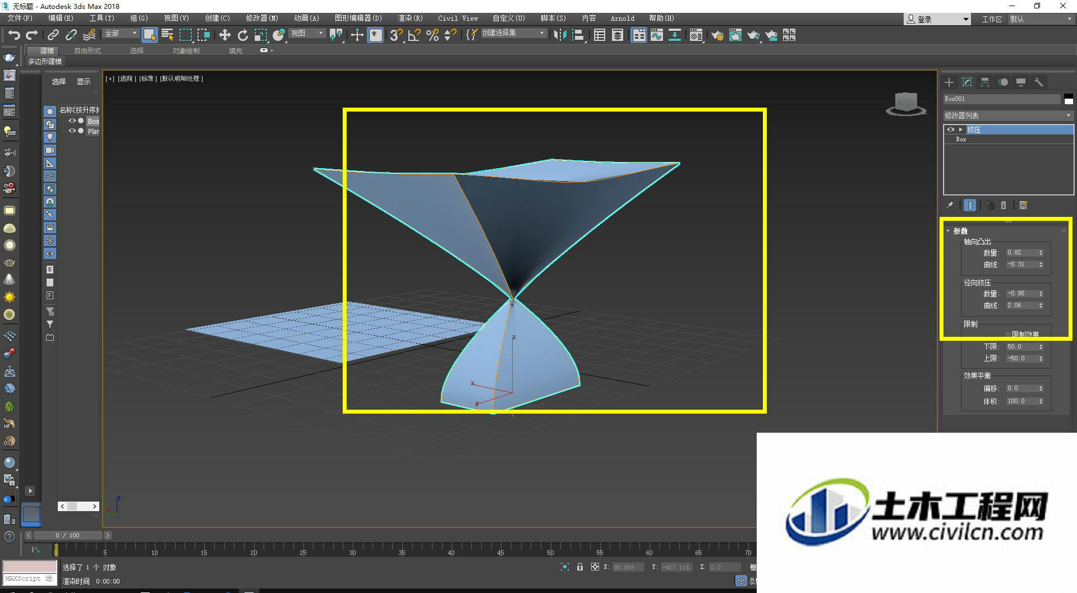Open the 渲染(R) menu

pyautogui.click(x=410, y=18)
